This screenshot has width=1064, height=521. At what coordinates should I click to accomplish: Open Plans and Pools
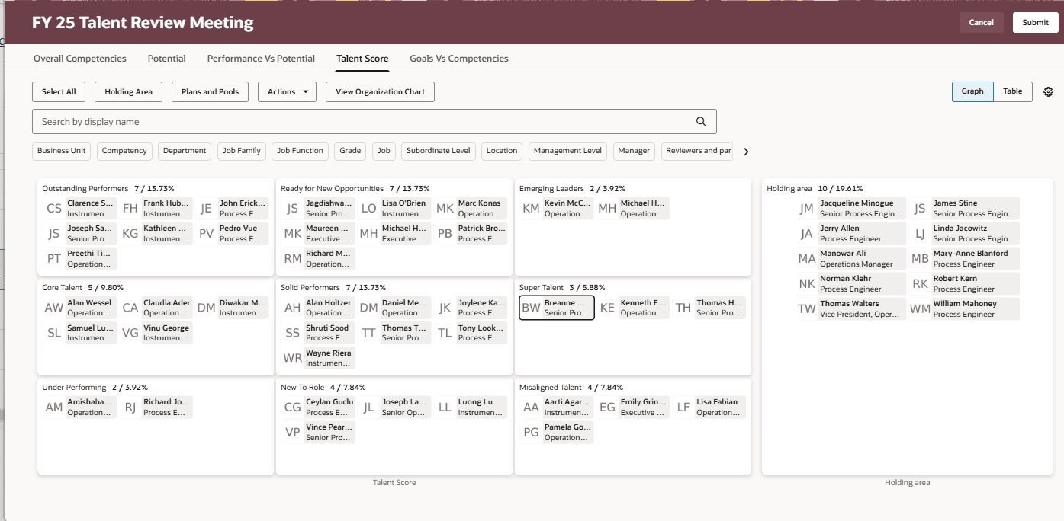click(x=210, y=91)
